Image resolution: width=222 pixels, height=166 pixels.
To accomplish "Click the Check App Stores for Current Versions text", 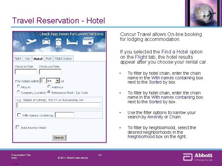I will click(71, 34).
